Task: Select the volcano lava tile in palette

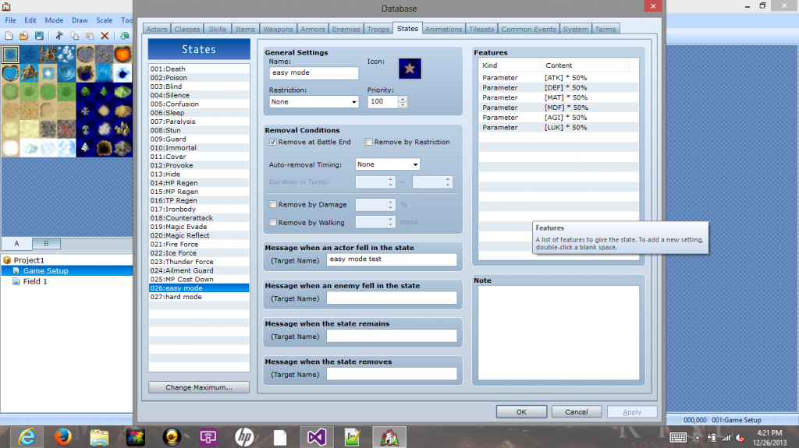Action: (123, 55)
